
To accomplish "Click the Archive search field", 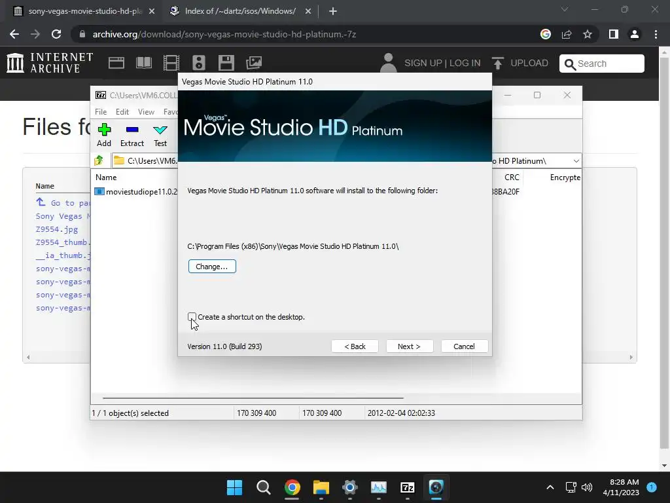I will [x=602, y=64].
